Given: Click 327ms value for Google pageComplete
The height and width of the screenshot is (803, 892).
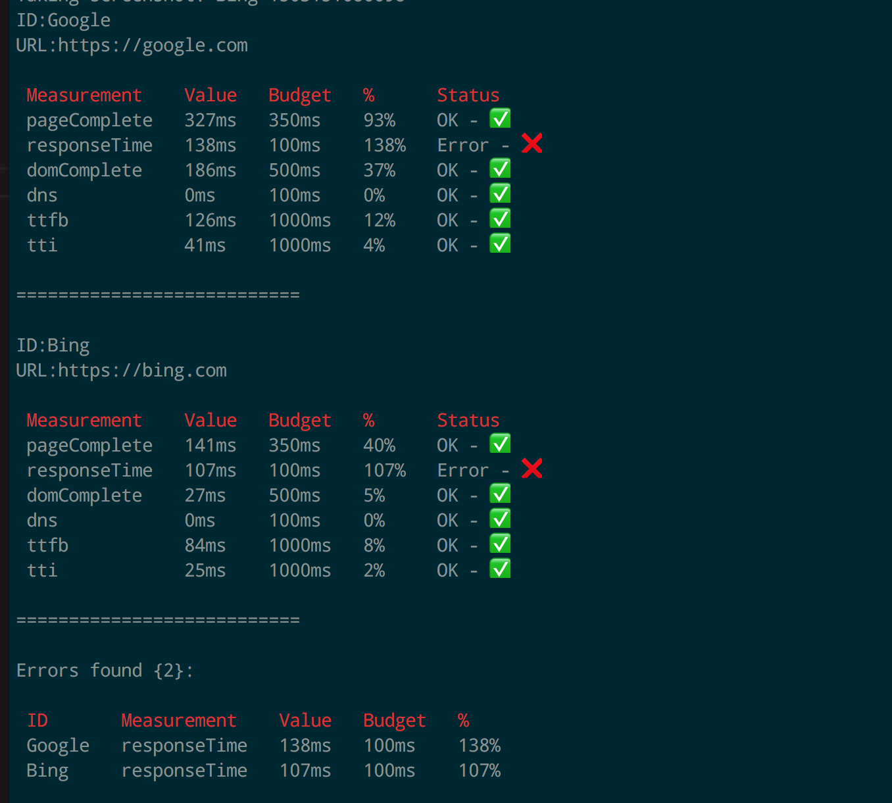Looking at the screenshot, I should [211, 120].
